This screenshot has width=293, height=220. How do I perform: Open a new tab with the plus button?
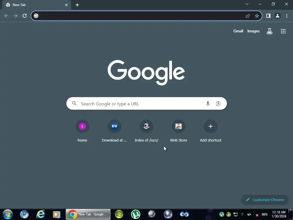click(77, 5)
